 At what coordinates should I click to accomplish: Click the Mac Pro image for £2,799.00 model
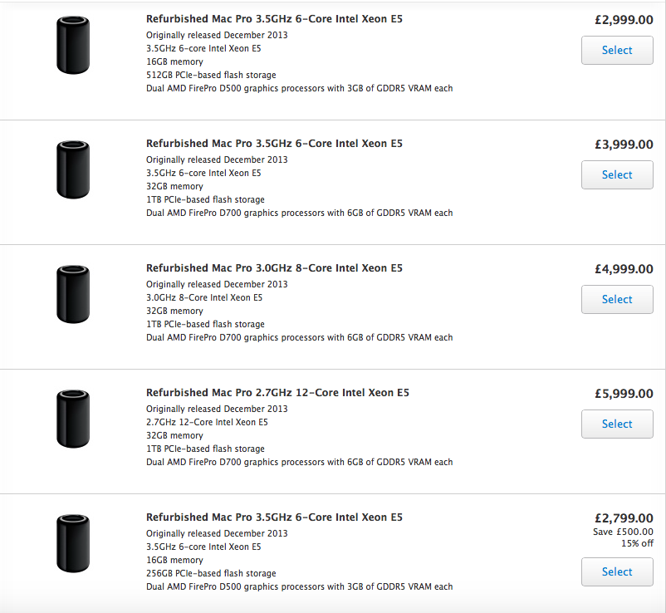coord(73,543)
